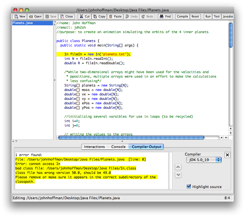Click the Cut scissors icon
The height and width of the screenshot is (217, 245).
point(81,16)
